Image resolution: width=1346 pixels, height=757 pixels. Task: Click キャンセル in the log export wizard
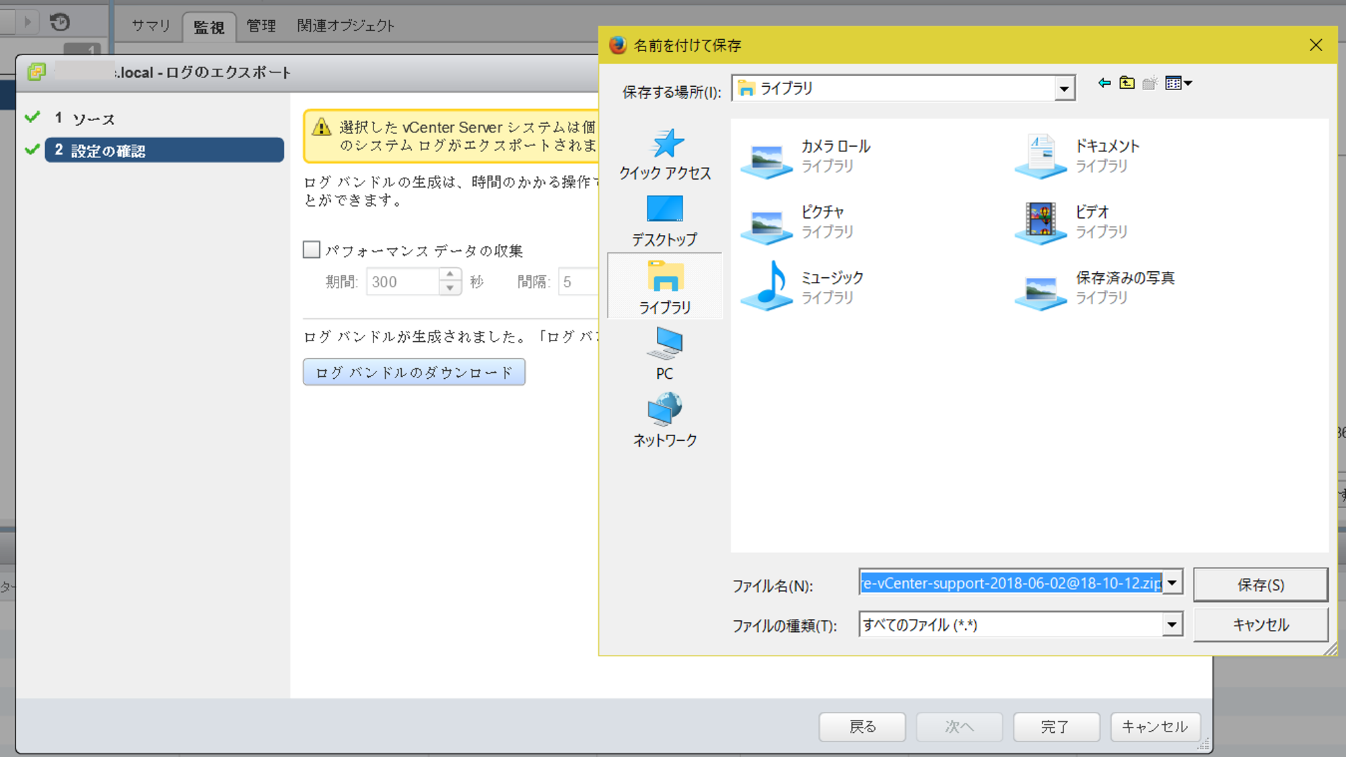(x=1155, y=727)
